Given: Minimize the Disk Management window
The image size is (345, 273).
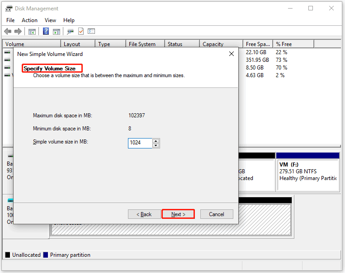Looking at the screenshot, I should pyautogui.click(x=290, y=8).
